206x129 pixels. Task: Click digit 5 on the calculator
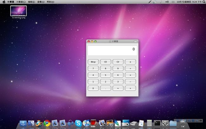click(x=106, y=75)
